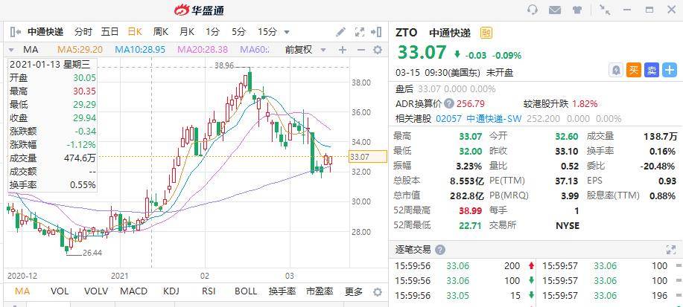Open the skin theme shirt icon

tap(577, 10)
